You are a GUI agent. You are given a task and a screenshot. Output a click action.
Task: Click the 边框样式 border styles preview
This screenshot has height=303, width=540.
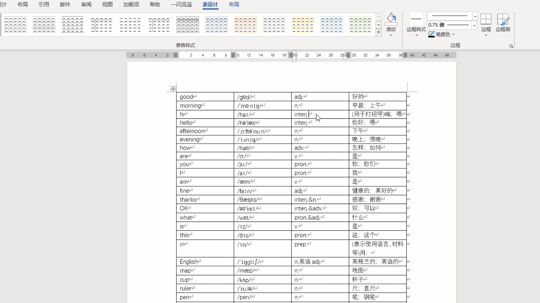pos(416,19)
